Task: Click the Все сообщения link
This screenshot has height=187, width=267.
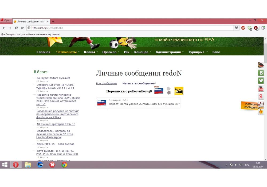Action: coord(106,84)
